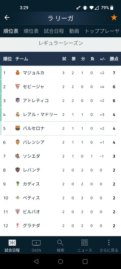Switch to the top 試合日程 tab
The image size is (121, 269).
[54, 31]
